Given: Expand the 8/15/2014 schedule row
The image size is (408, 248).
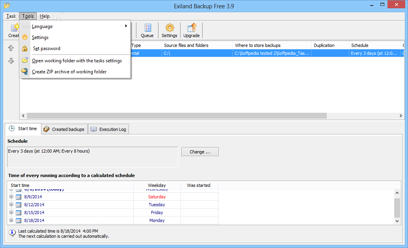Looking at the screenshot, I should 11,213.
